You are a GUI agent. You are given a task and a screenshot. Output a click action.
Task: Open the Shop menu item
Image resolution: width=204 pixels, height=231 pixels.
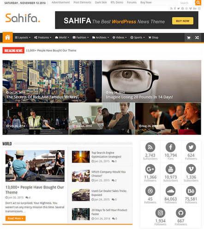(x=153, y=37)
